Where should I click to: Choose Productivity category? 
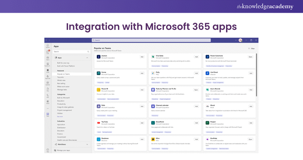62,104
